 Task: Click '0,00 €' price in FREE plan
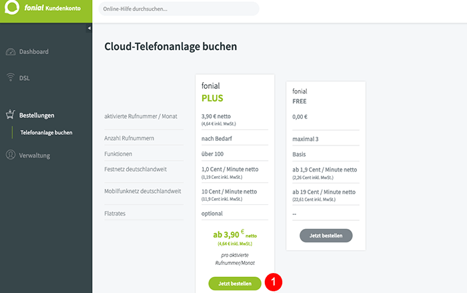coord(300,117)
